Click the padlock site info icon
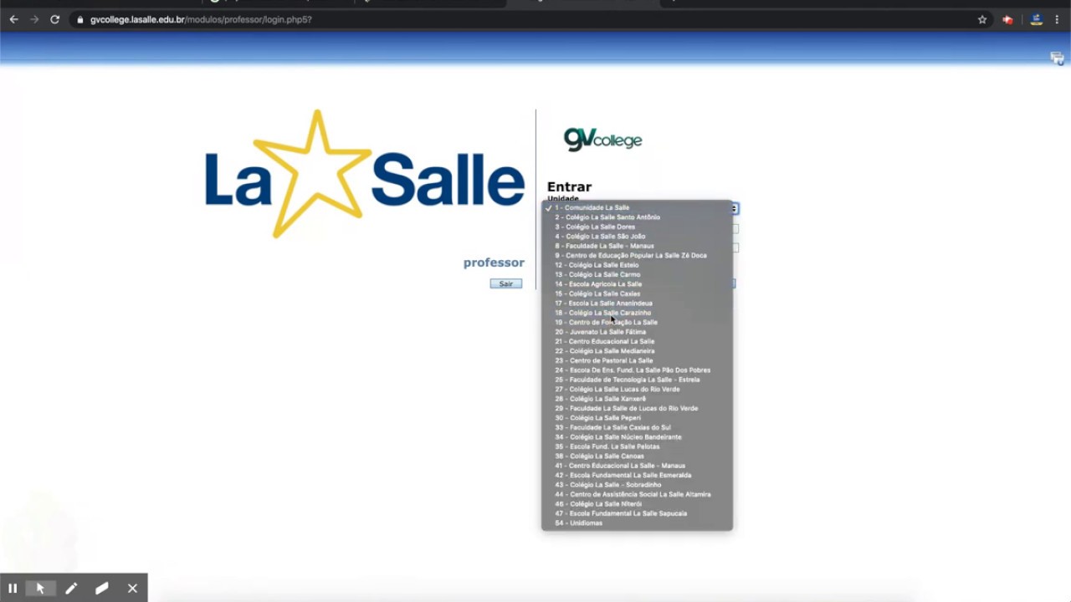This screenshot has width=1071, height=602. pos(79,19)
